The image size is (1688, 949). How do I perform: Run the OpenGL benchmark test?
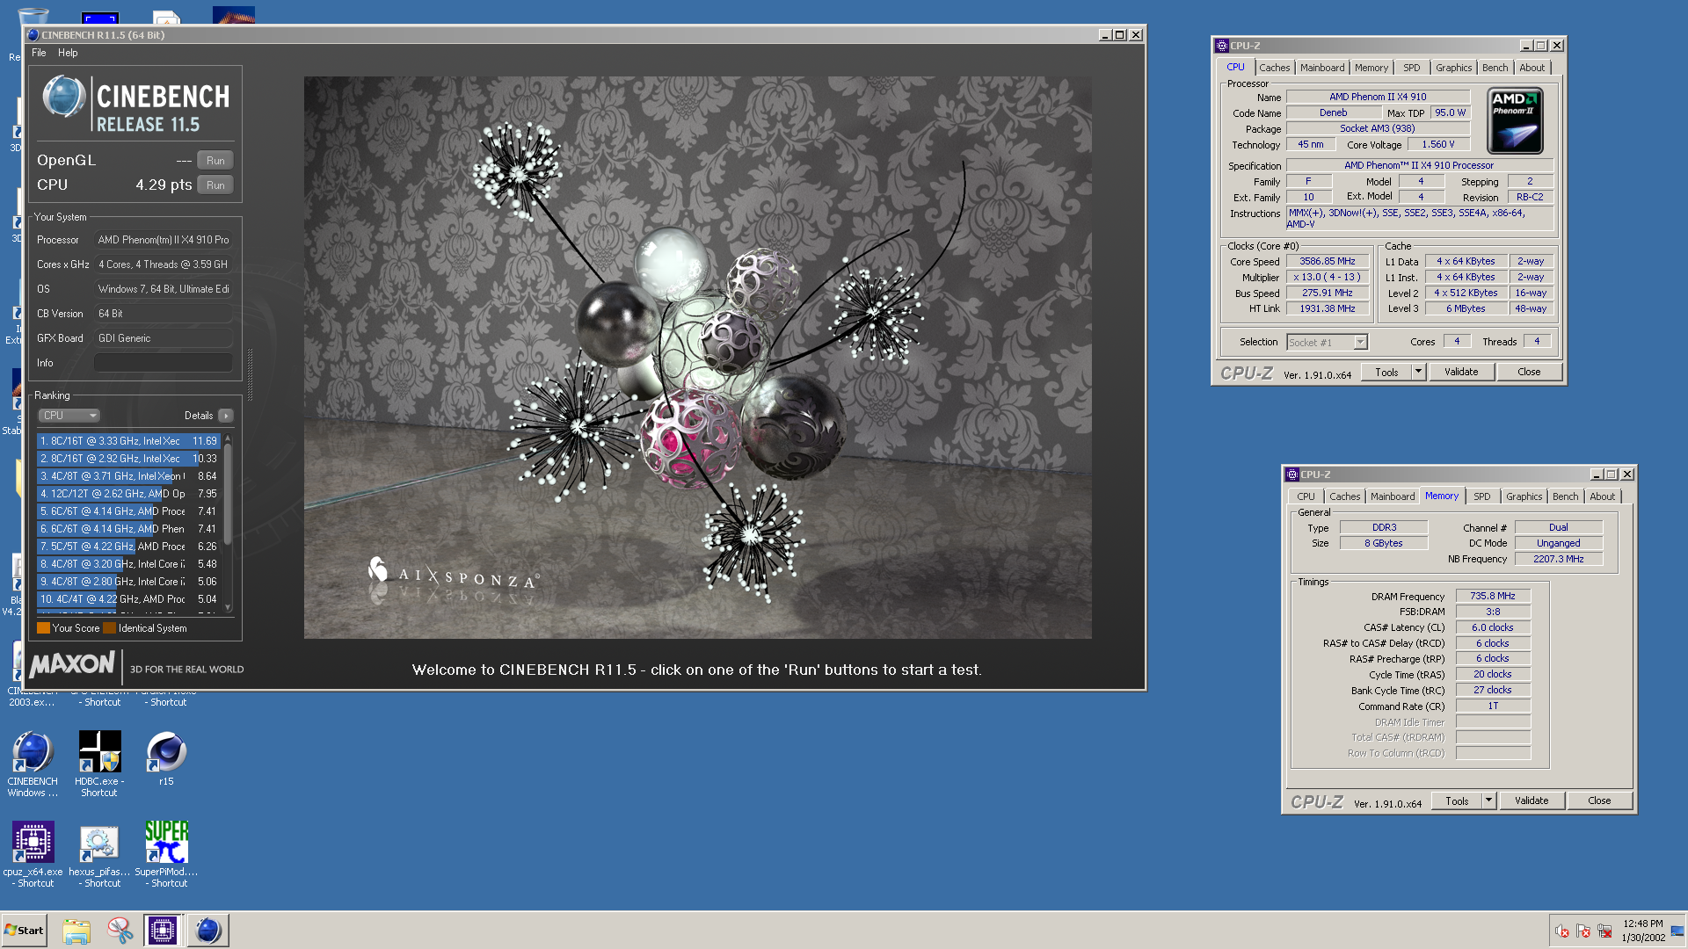click(x=215, y=160)
